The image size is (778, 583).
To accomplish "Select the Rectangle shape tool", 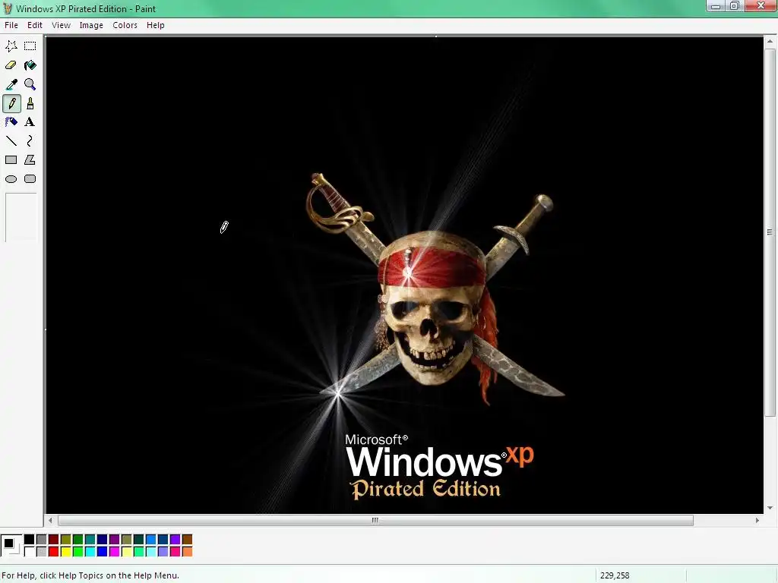I will [11, 160].
